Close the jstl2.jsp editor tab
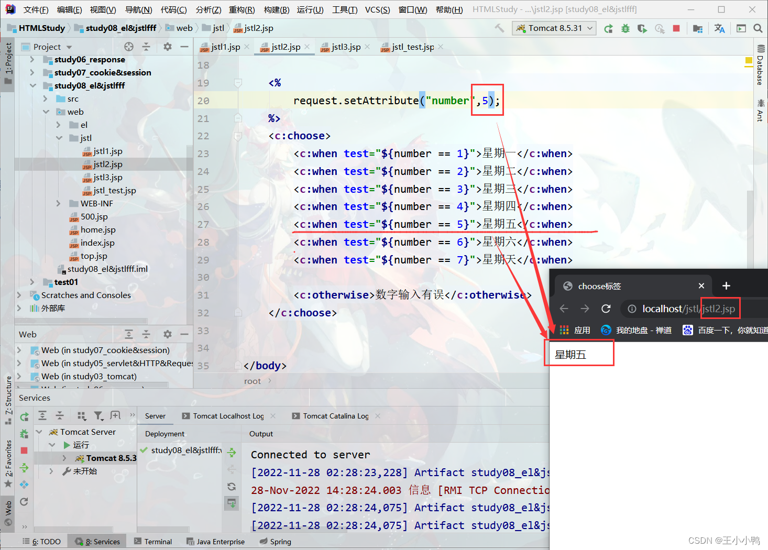The image size is (768, 550). pos(307,47)
